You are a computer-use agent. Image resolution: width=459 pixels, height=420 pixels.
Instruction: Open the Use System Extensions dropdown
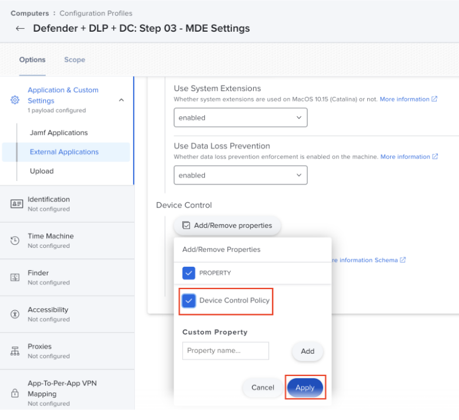(x=240, y=117)
